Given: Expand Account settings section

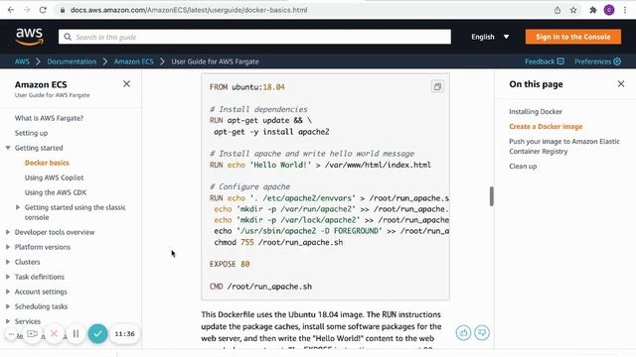Looking at the screenshot, I should (x=8, y=292).
